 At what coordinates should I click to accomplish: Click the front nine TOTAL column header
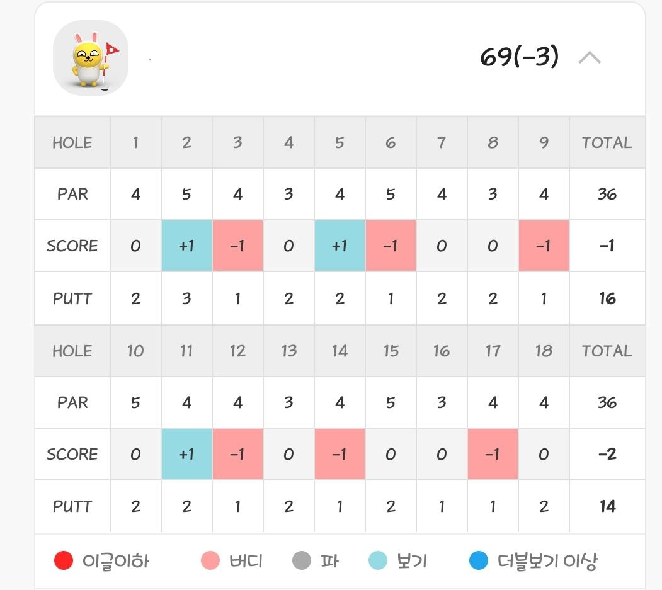pyautogui.click(x=607, y=143)
